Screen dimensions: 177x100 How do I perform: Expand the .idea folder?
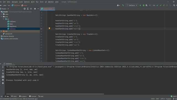click(x=1, y=14)
